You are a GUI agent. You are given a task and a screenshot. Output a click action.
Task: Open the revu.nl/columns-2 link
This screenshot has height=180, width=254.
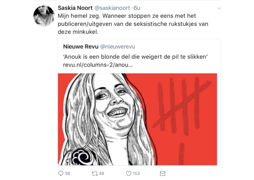[98, 65]
